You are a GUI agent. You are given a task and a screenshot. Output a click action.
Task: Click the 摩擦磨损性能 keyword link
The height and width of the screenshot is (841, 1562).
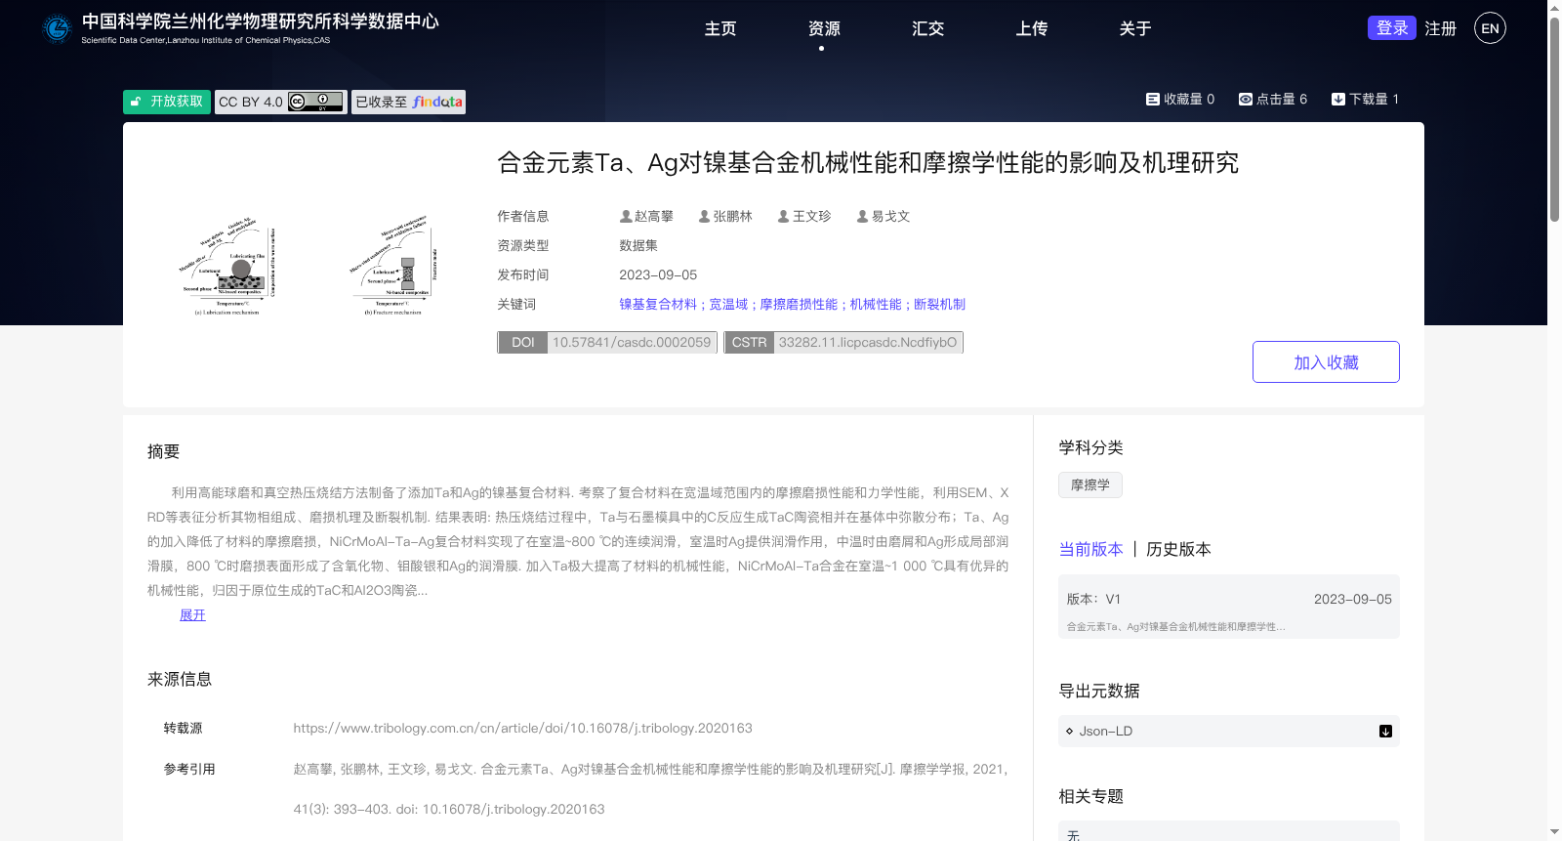point(799,304)
